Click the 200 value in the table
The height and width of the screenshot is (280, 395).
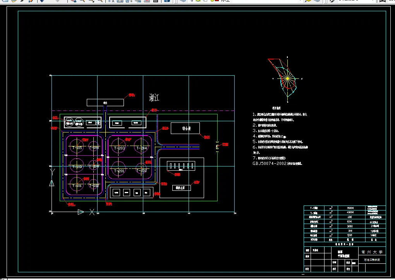(x=350, y=231)
